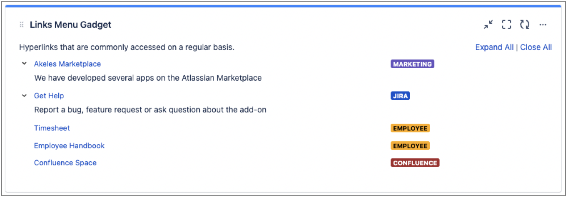The width and height of the screenshot is (568, 197).
Task: Click the gadget drag handle icon
Action: pos(22,25)
